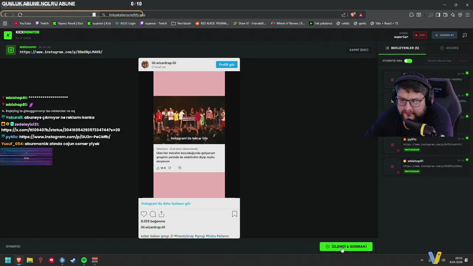Viewport: 473px width, 266px height.
Task: Click the page reload icon
Action: pos(20,15)
